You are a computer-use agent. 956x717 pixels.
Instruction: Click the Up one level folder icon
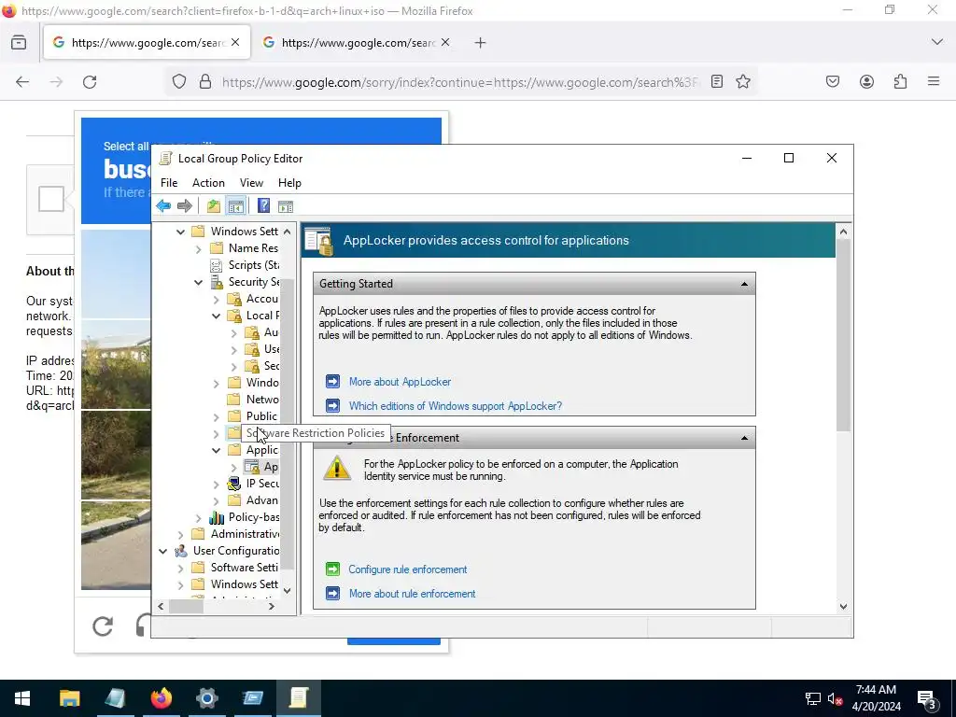pyautogui.click(x=214, y=206)
